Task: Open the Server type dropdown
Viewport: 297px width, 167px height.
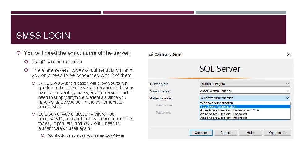Action: (x=244, y=84)
